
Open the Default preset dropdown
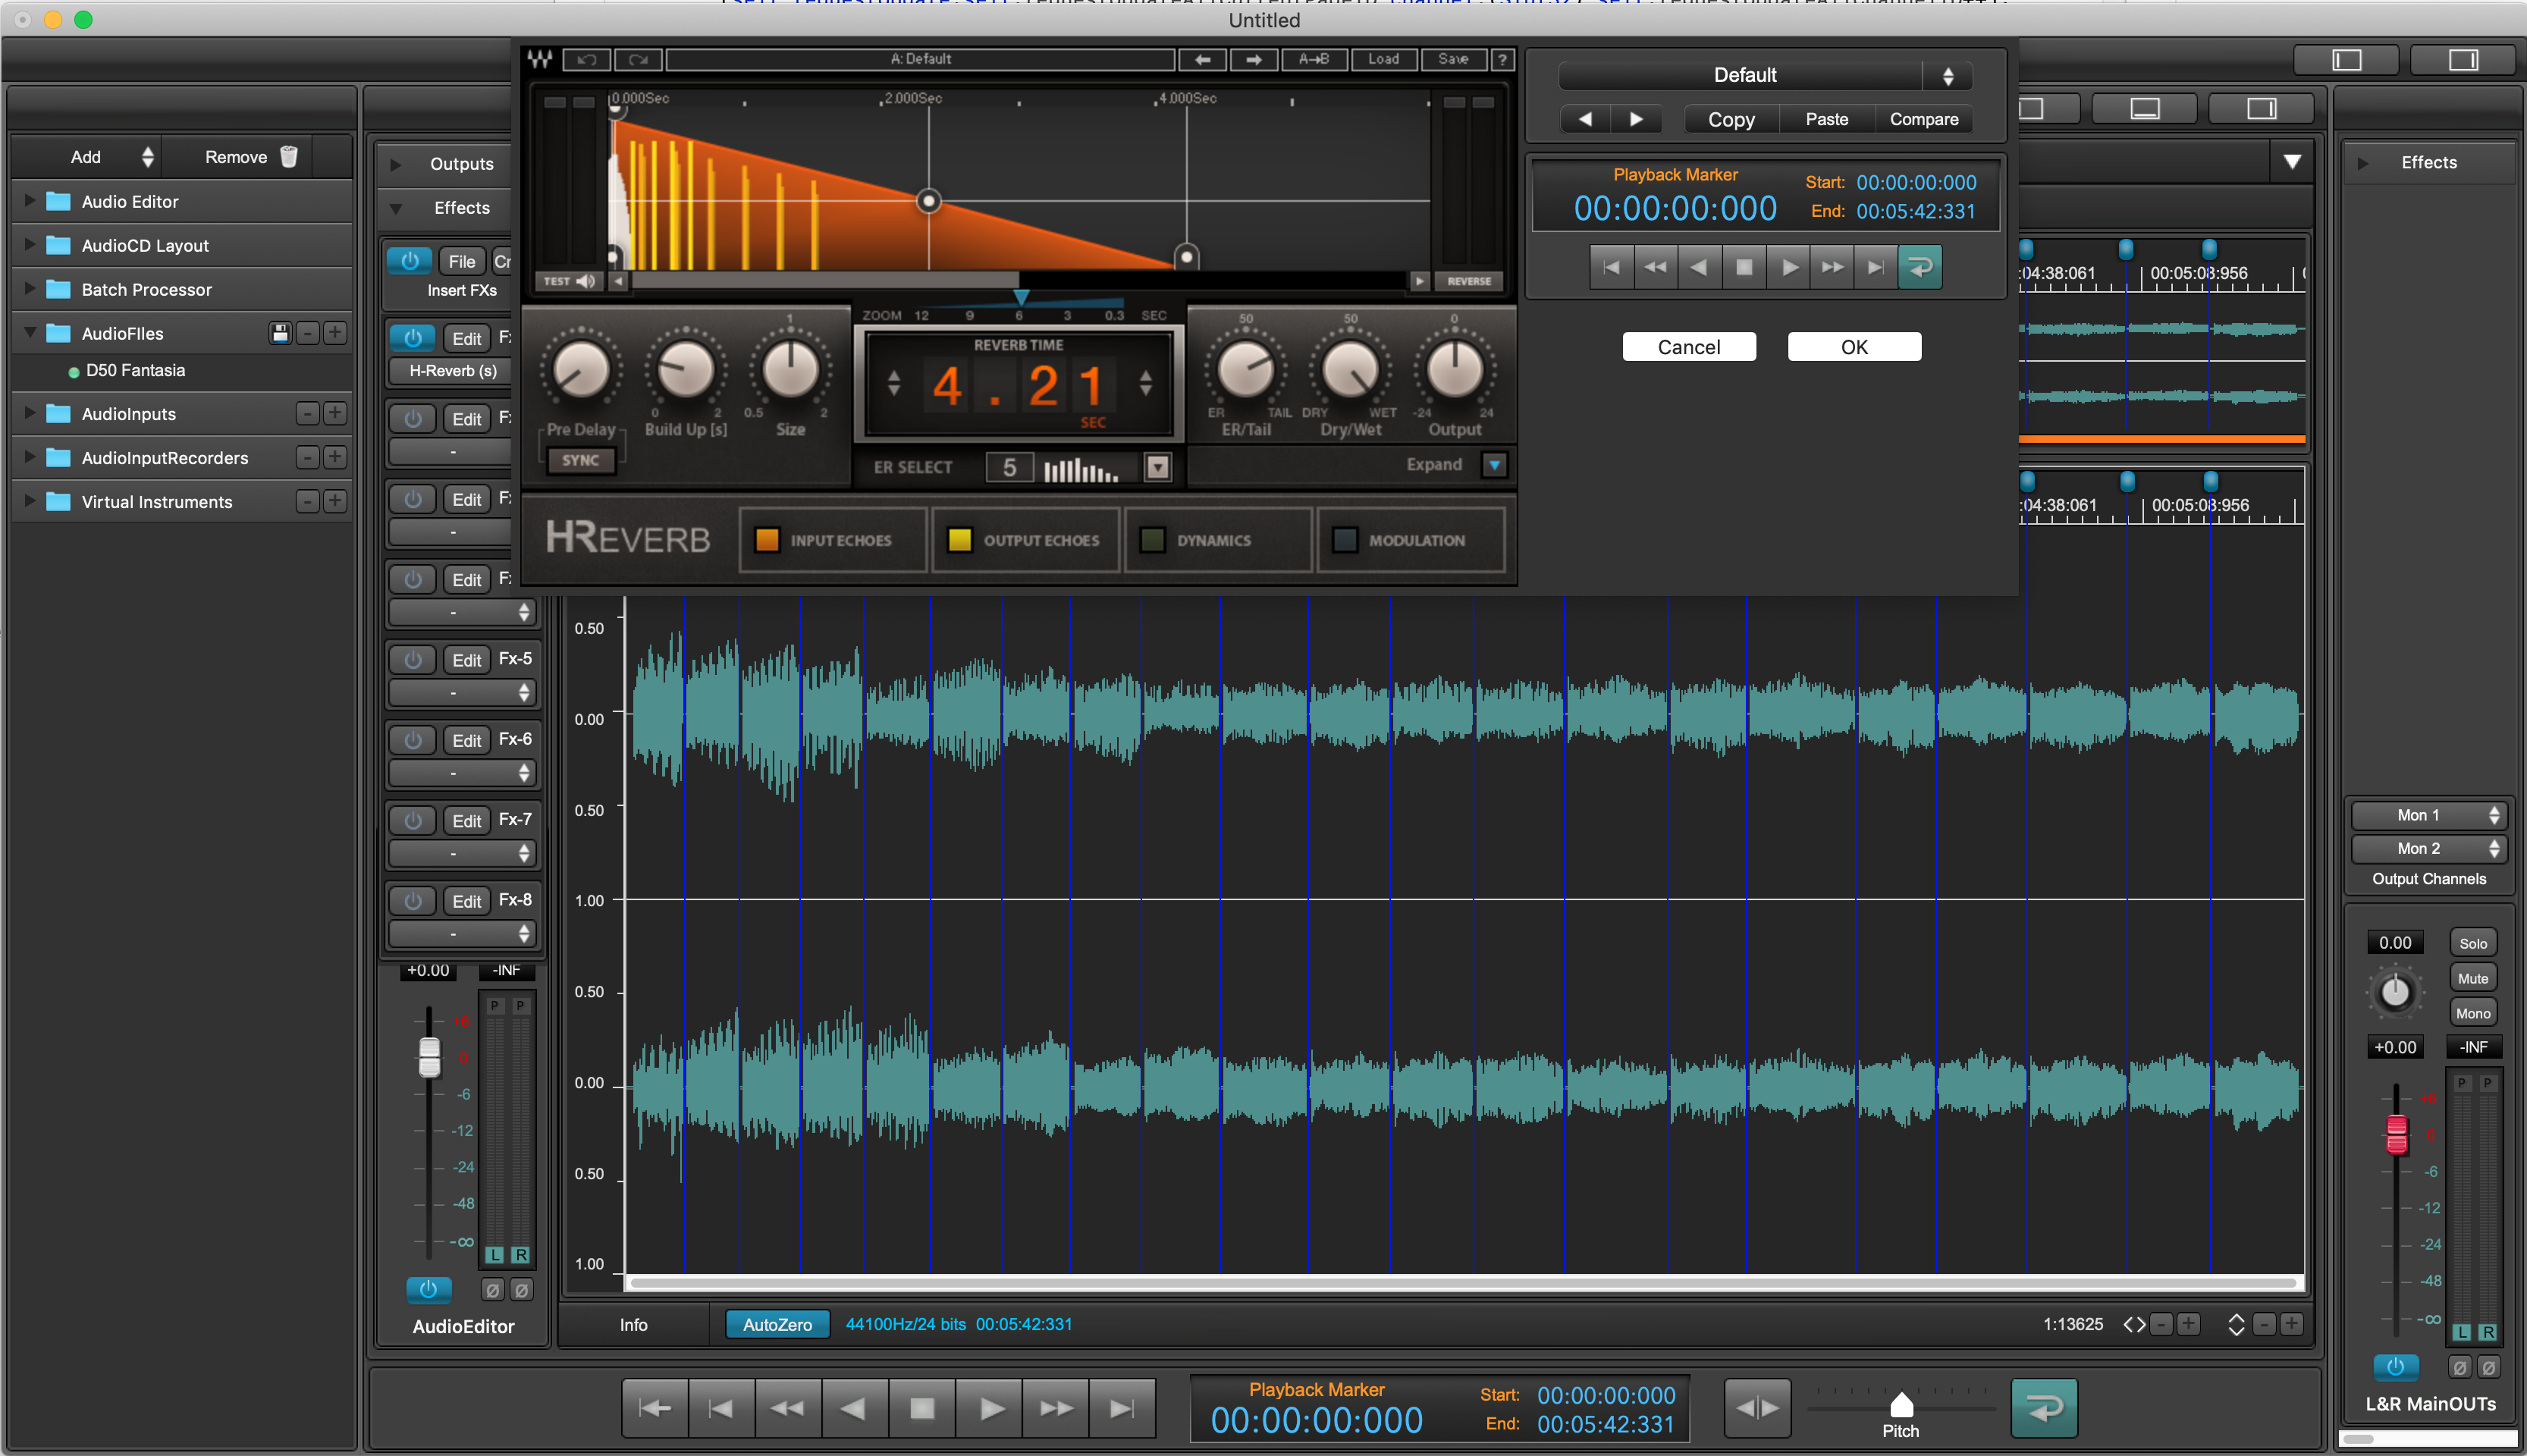[x=1765, y=75]
